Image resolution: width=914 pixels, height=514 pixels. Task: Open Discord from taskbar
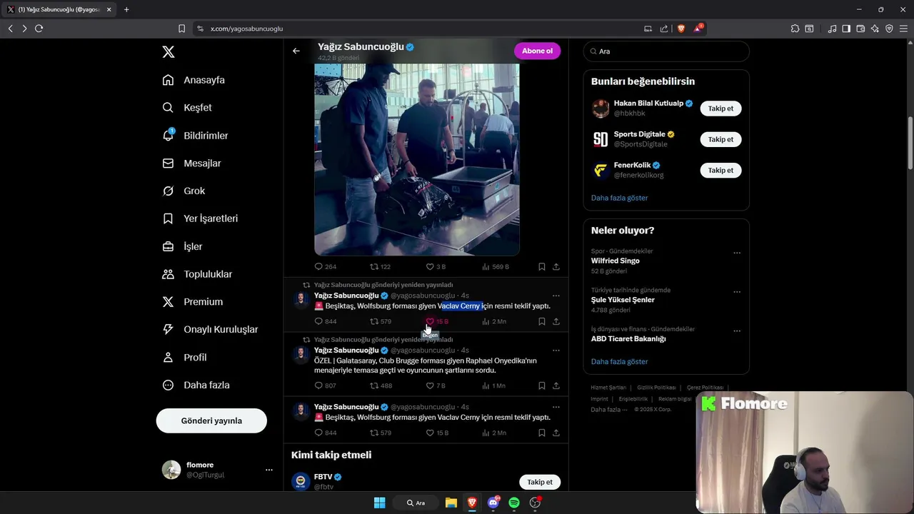(493, 503)
